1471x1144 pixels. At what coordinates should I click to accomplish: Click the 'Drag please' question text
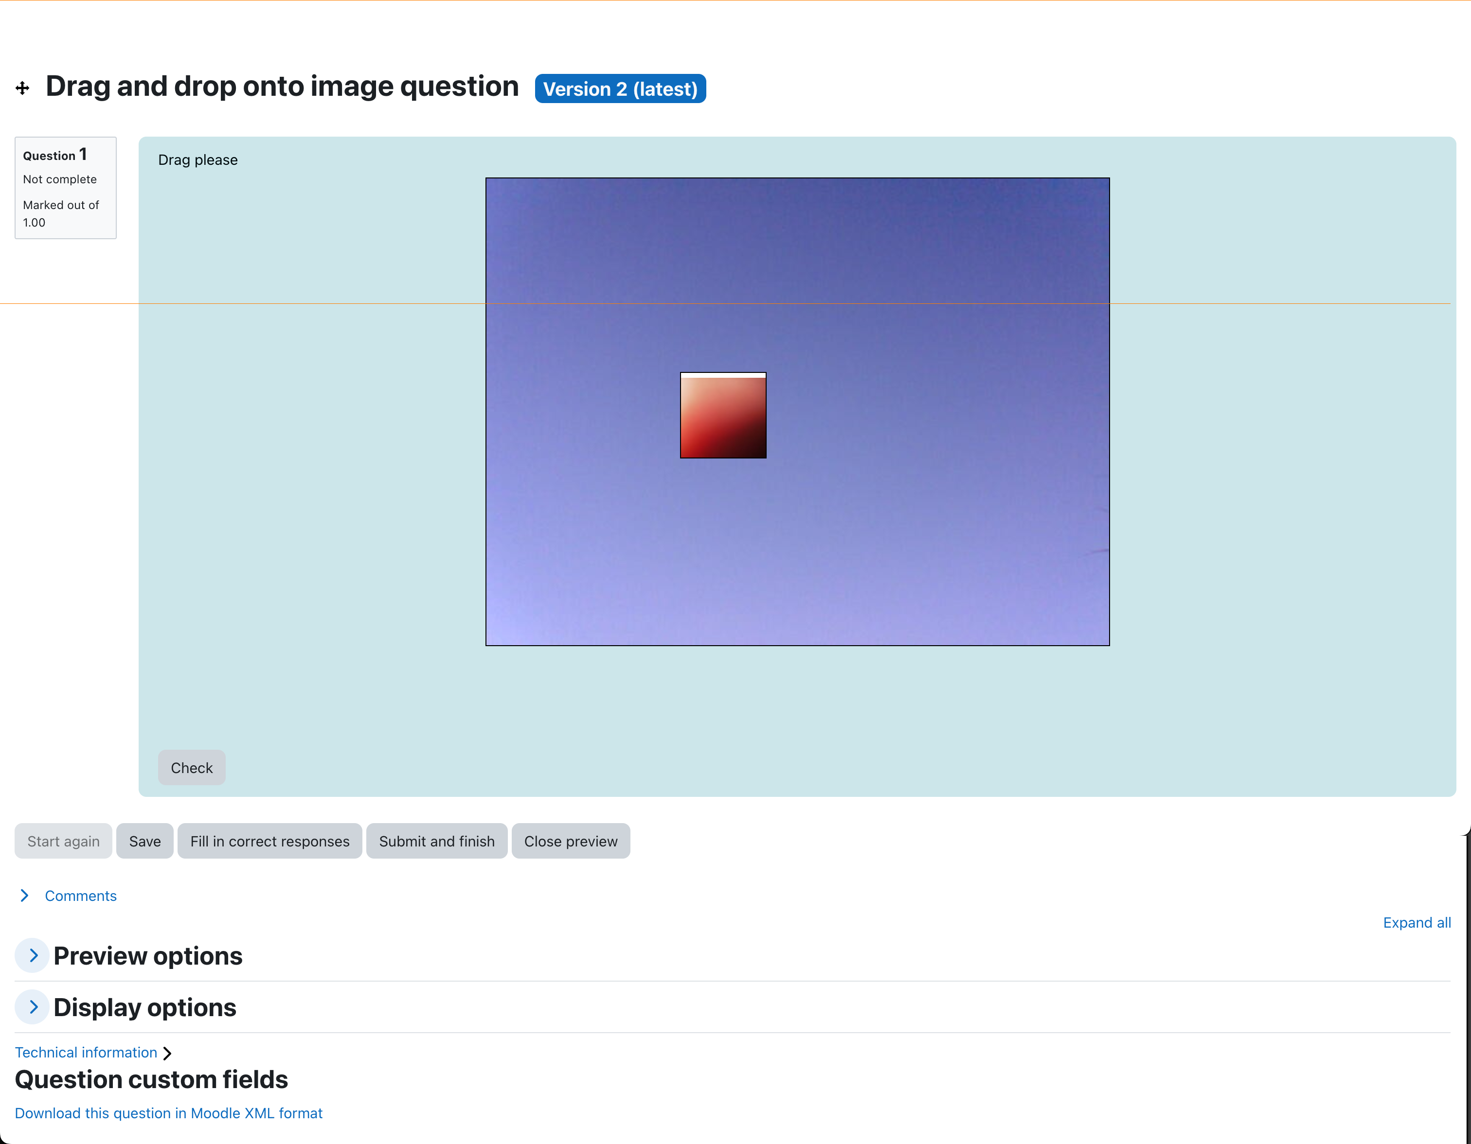(x=198, y=159)
